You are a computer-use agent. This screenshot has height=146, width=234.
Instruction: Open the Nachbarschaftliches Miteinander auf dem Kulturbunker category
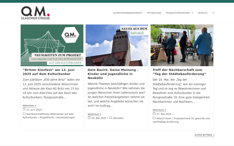(48, 116)
